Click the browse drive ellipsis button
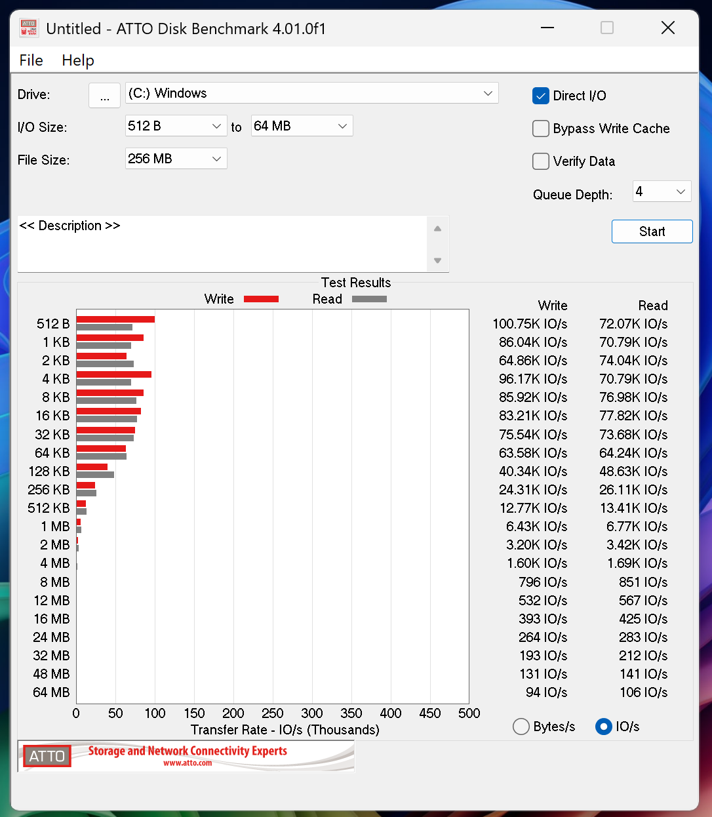Screen dimensions: 712x817 click(x=104, y=95)
